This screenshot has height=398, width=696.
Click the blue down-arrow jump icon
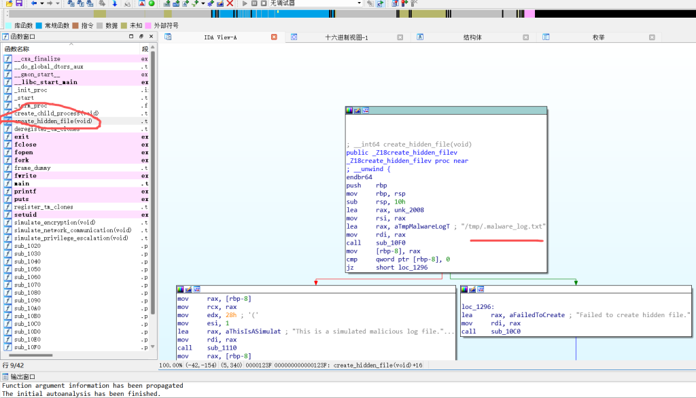coord(114,3)
